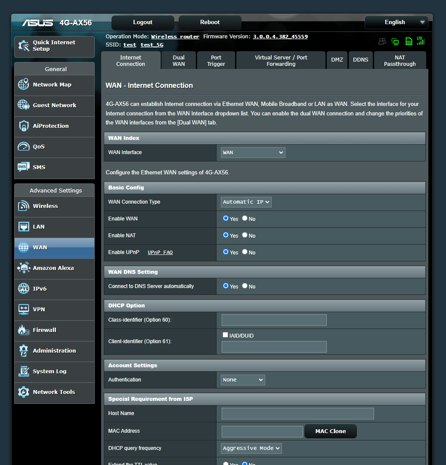Viewport: 446px width, 465px height.
Task: Click the Logout button
Action: click(x=142, y=22)
